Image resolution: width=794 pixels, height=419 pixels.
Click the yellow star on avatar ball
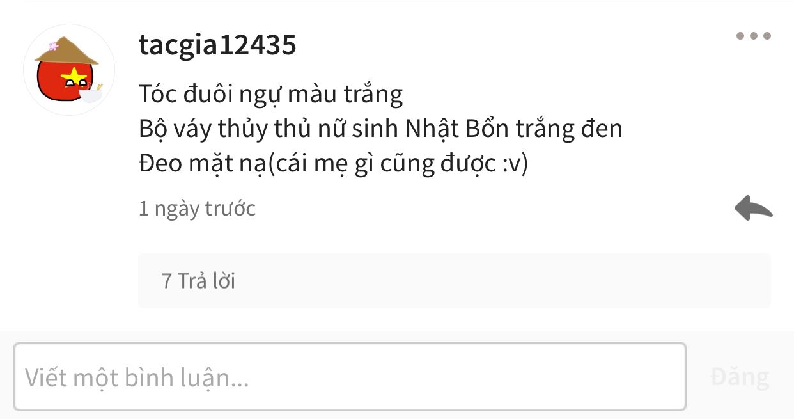tap(74, 77)
